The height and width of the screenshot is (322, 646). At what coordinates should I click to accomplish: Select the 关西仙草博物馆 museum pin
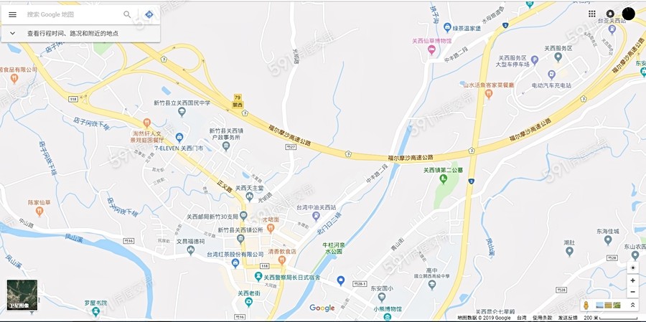(x=431, y=49)
